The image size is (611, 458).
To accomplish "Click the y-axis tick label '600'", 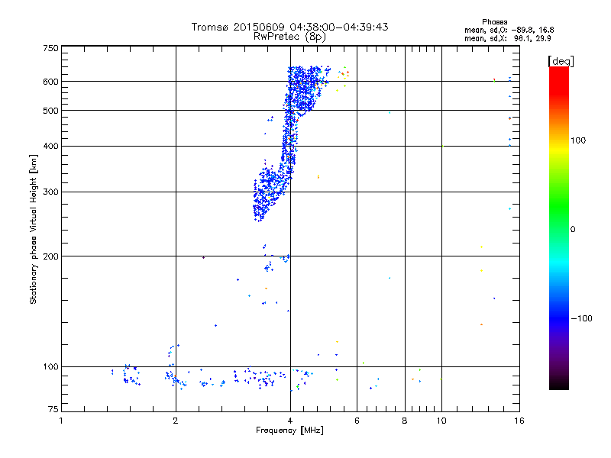I will pos(50,82).
